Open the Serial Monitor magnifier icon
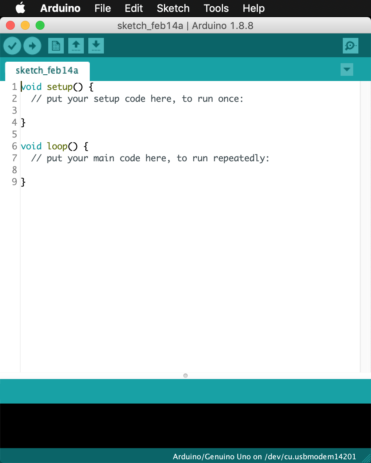This screenshot has width=371, height=463. click(350, 46)
